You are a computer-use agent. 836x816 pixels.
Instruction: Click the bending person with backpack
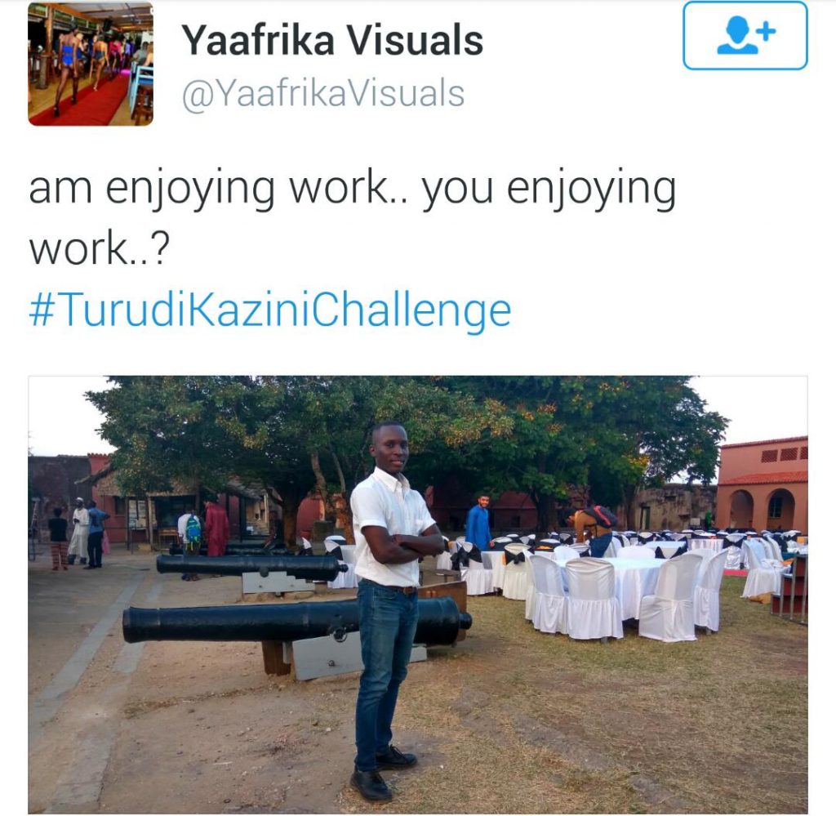point(593,529)
